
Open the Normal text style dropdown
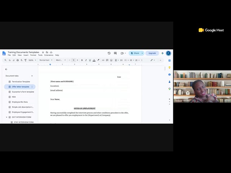(46, 60)
